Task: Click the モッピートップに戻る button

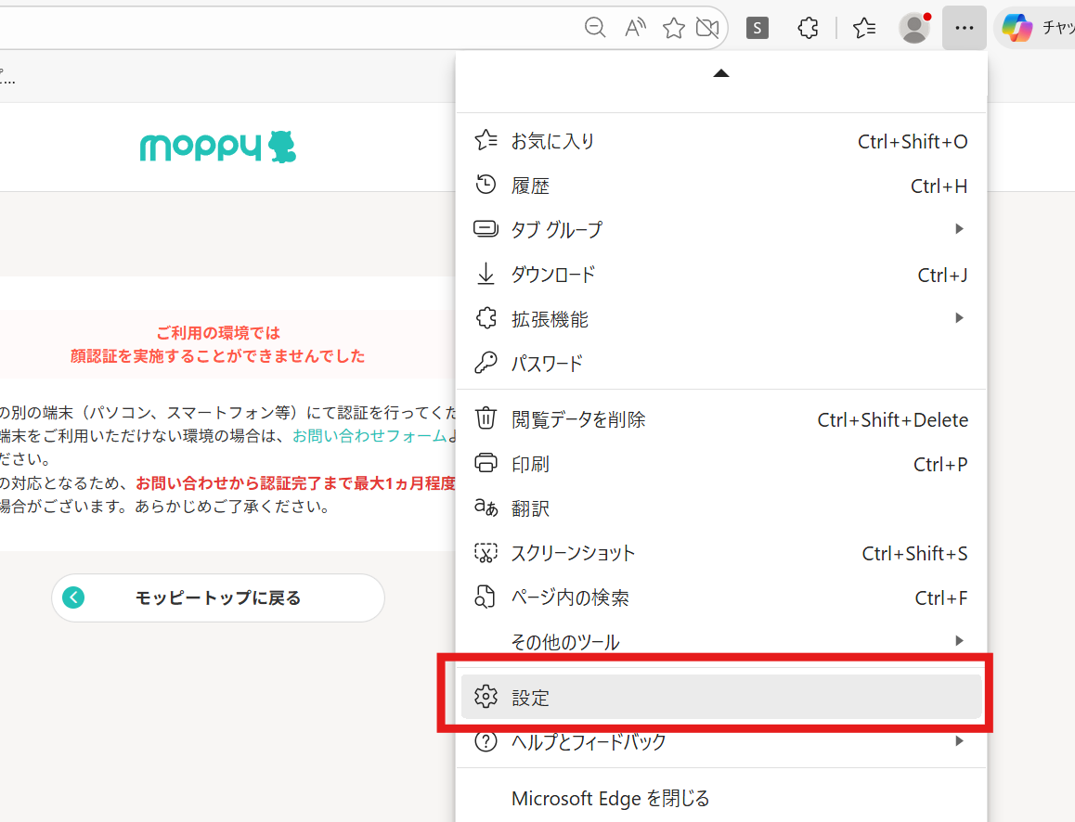Action: (x=218, y=597)
